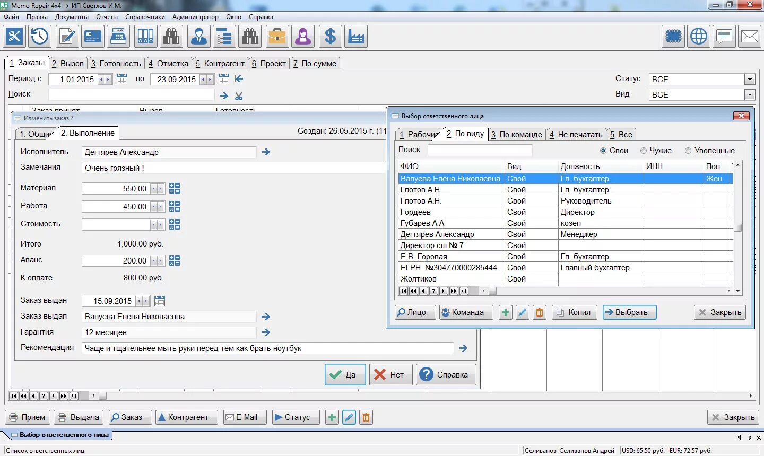Screen dimensions: 764x456
Task: Click arrow to choose Исполнитель Дегтярев Александр
Action: tap(266, 152)
